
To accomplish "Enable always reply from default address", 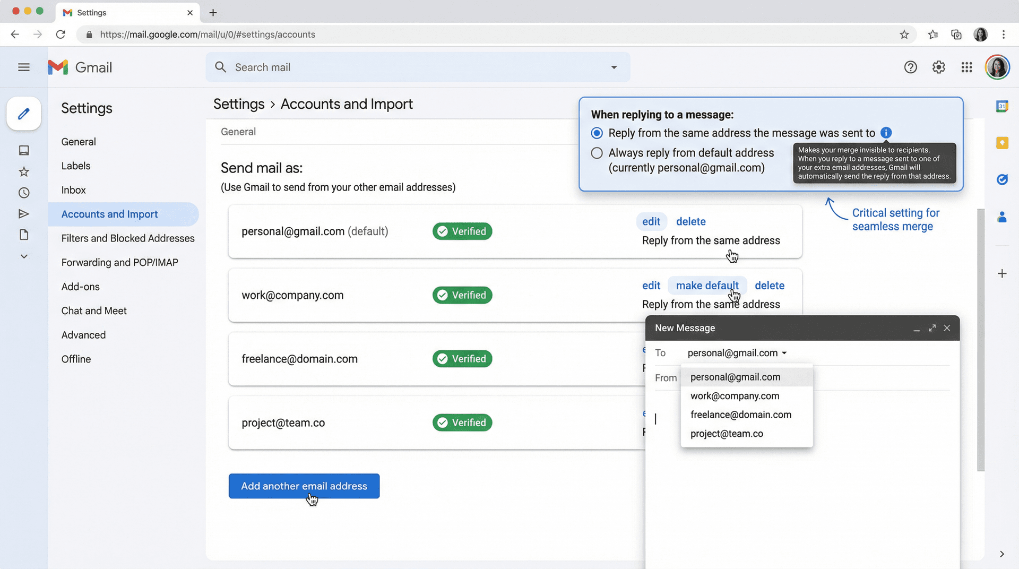I will (x=597, y=153).
